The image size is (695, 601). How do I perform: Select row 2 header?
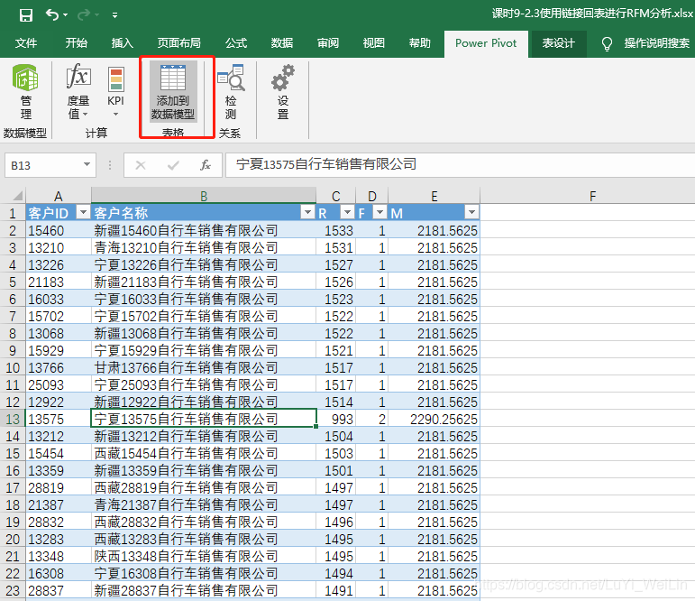click(x=13, y=230)
